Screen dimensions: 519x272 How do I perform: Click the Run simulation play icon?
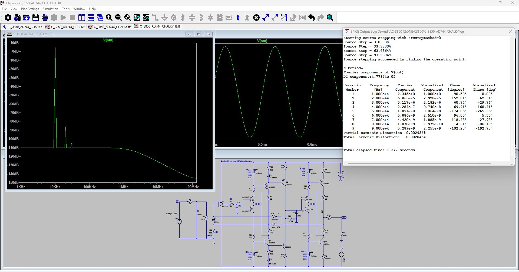point(63,18)
